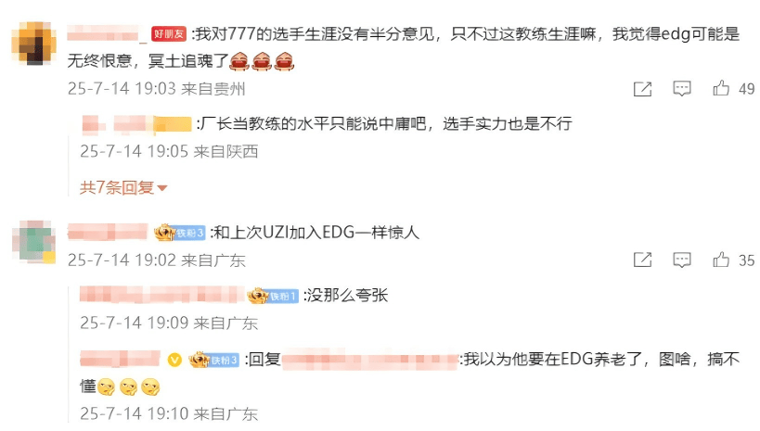This screenshot has height=431, width=760.
Task: Click the 好朋友 red badge
Action: click(x=169, y=34)
